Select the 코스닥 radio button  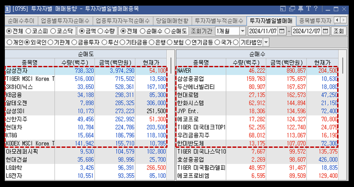[x=53, y=31]
